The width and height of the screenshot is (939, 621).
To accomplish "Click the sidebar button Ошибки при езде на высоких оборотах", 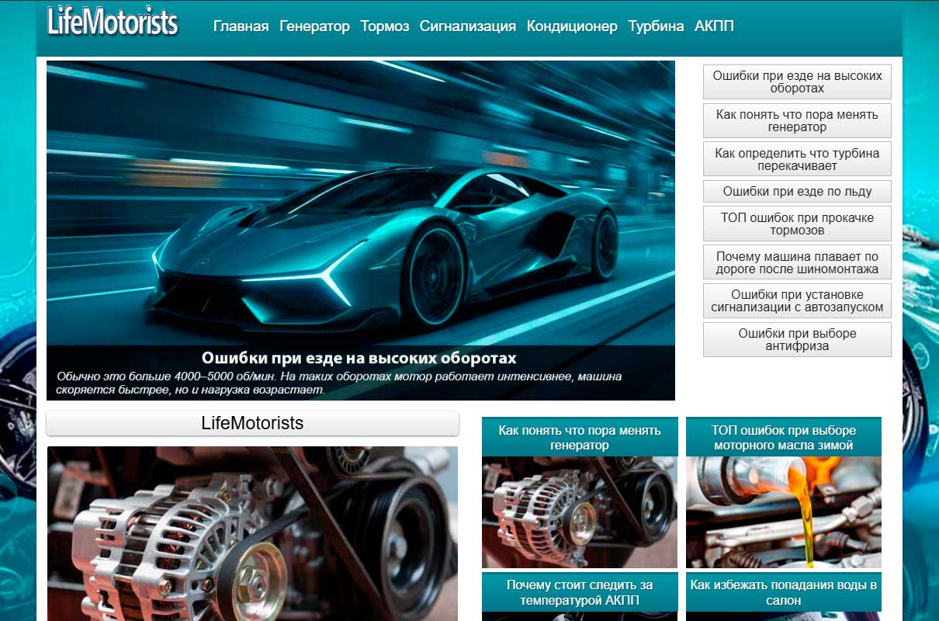I will pos(797,82).
